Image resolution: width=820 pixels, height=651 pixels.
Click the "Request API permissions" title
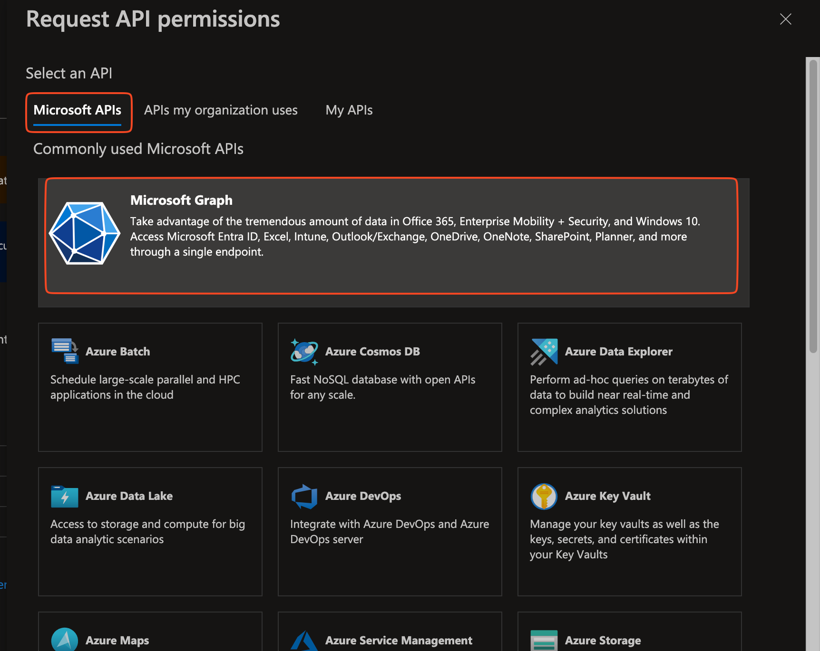(153, 19)
